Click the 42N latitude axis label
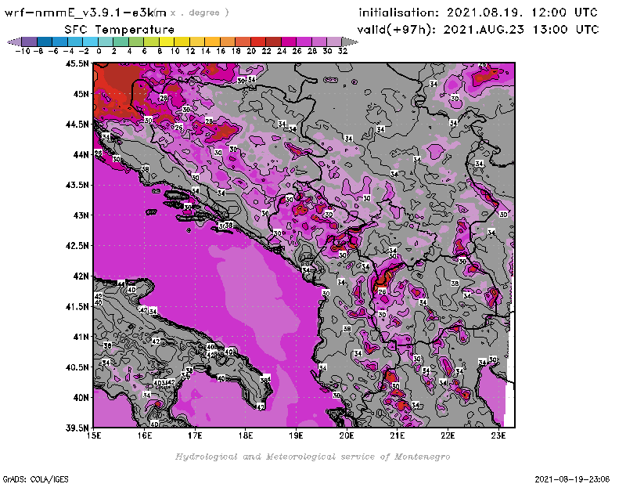Viewport: 626px width, 484px height. pos(81,276)
